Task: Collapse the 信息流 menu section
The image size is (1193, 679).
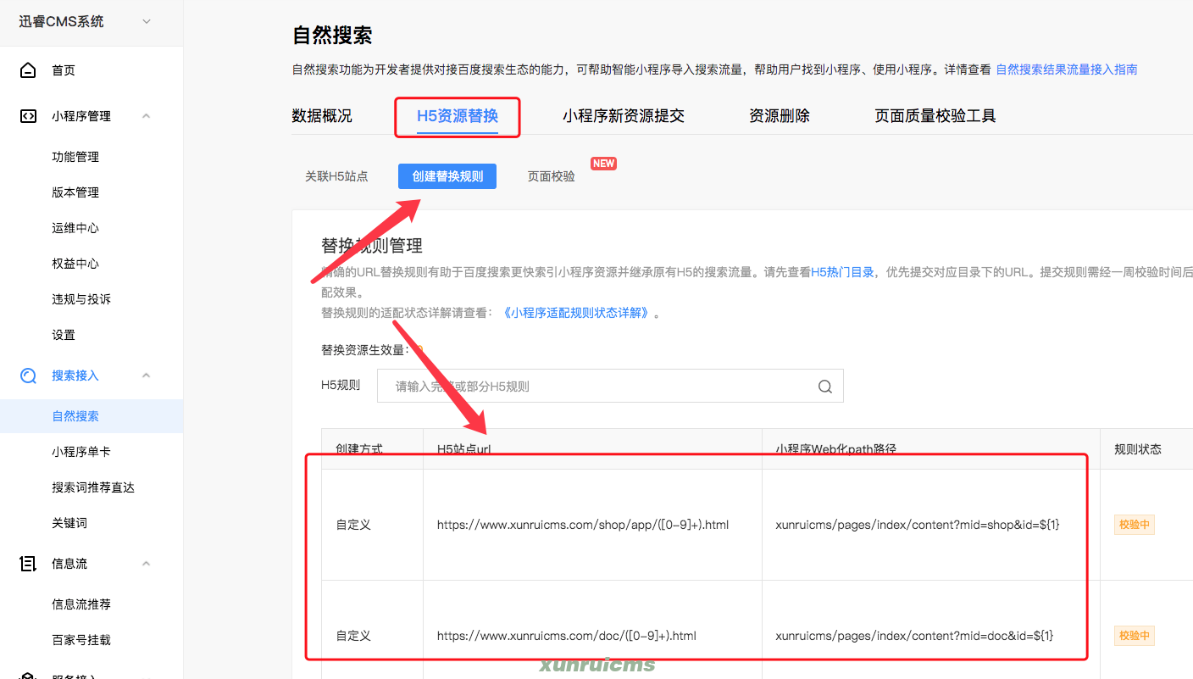Action: tap(146, 564)
